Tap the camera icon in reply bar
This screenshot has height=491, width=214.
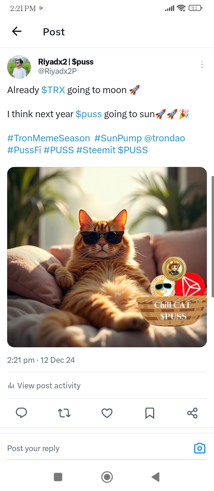(x=200, y=448)
